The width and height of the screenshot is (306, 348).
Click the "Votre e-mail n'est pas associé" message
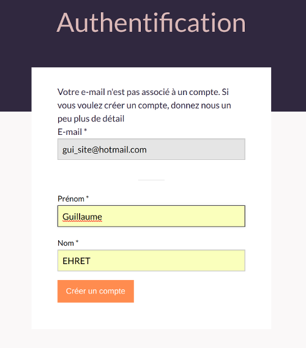pos(143,92)
